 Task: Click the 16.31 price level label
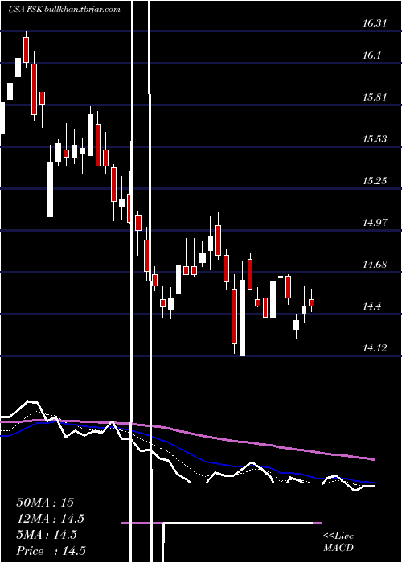click(375, 23)
